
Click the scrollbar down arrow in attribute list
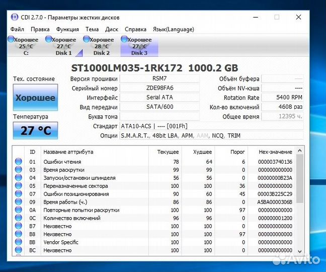[300, 251]
